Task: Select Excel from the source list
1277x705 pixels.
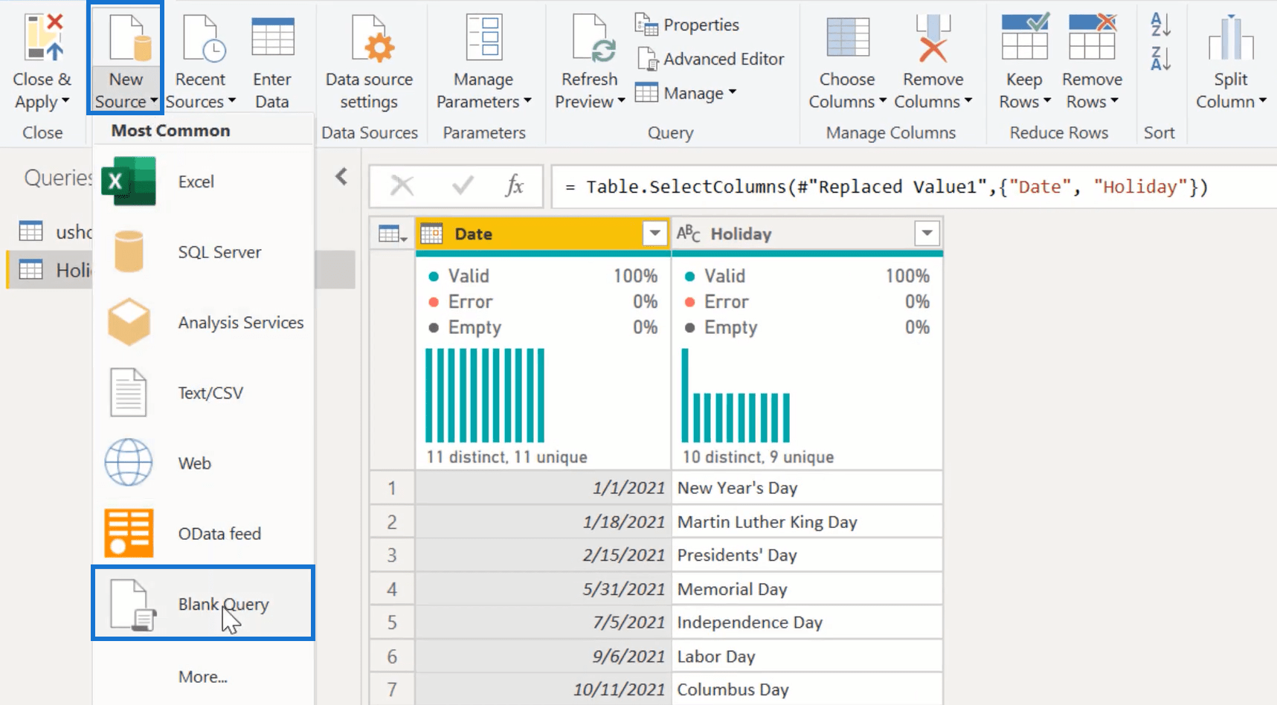Action: click(203, 181)
